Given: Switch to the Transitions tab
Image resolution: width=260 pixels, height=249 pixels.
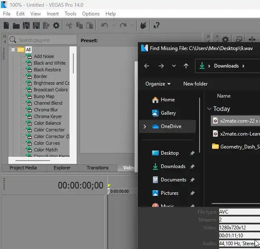Looking at the screenshot, I should (97, 168).
